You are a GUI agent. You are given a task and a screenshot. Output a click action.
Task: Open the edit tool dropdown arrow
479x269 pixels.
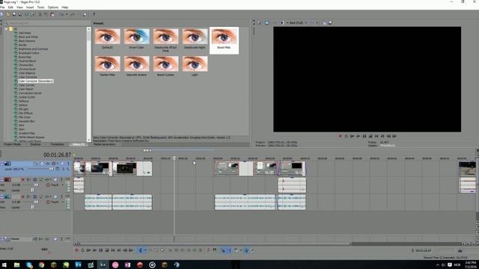coord(145,250)
